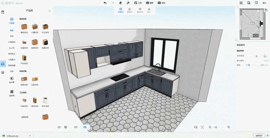Viewport: 270px width, 138px height.
Task: Select the 厨房电器 kitchen appliances category
Action: 12,65
